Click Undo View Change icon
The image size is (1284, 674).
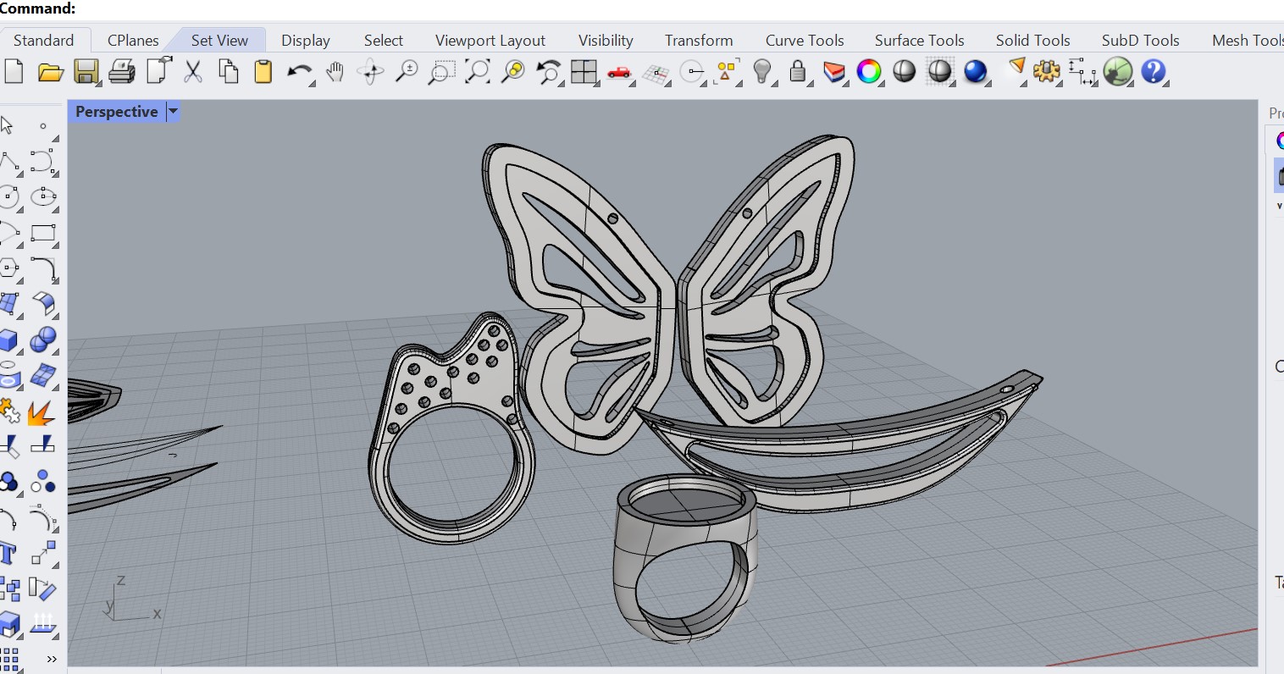[x=549, y=72]
